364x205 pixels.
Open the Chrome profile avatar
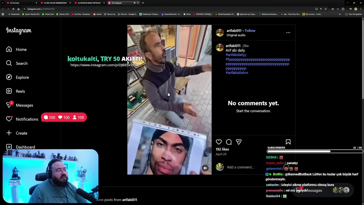click(x=355, y=9)
